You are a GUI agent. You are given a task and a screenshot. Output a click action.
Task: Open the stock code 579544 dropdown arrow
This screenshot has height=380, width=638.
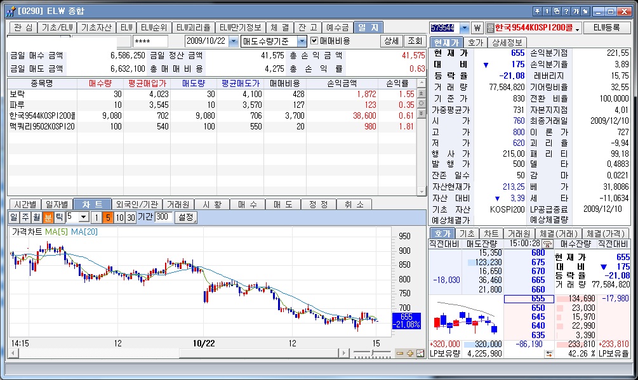pyautogui.click(x=464, y=28)
